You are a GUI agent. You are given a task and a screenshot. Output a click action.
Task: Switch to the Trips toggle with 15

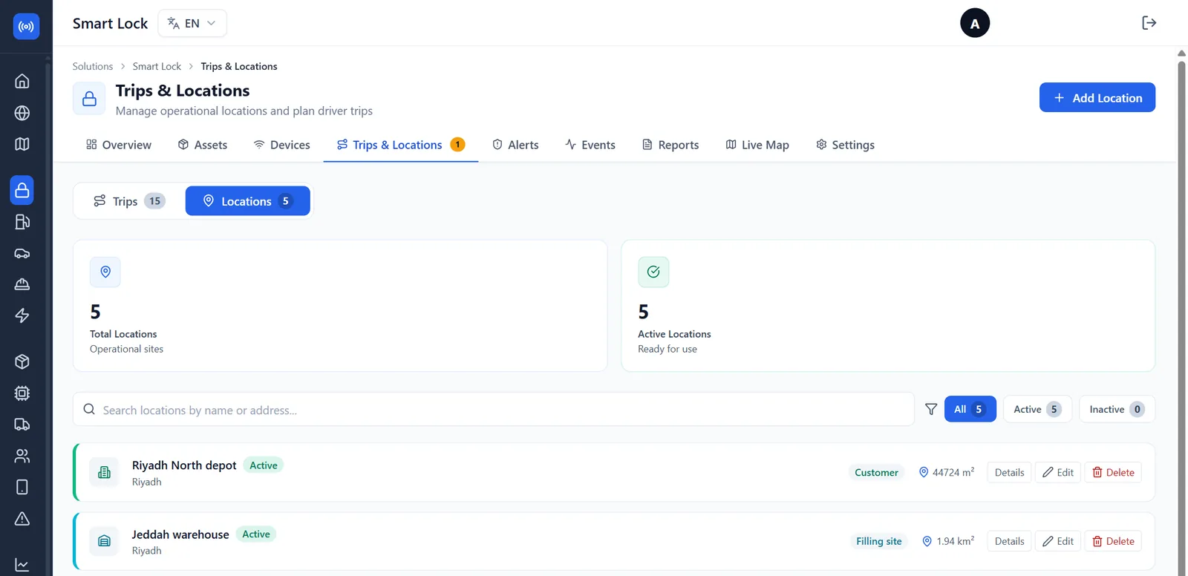tap(129, 201)
